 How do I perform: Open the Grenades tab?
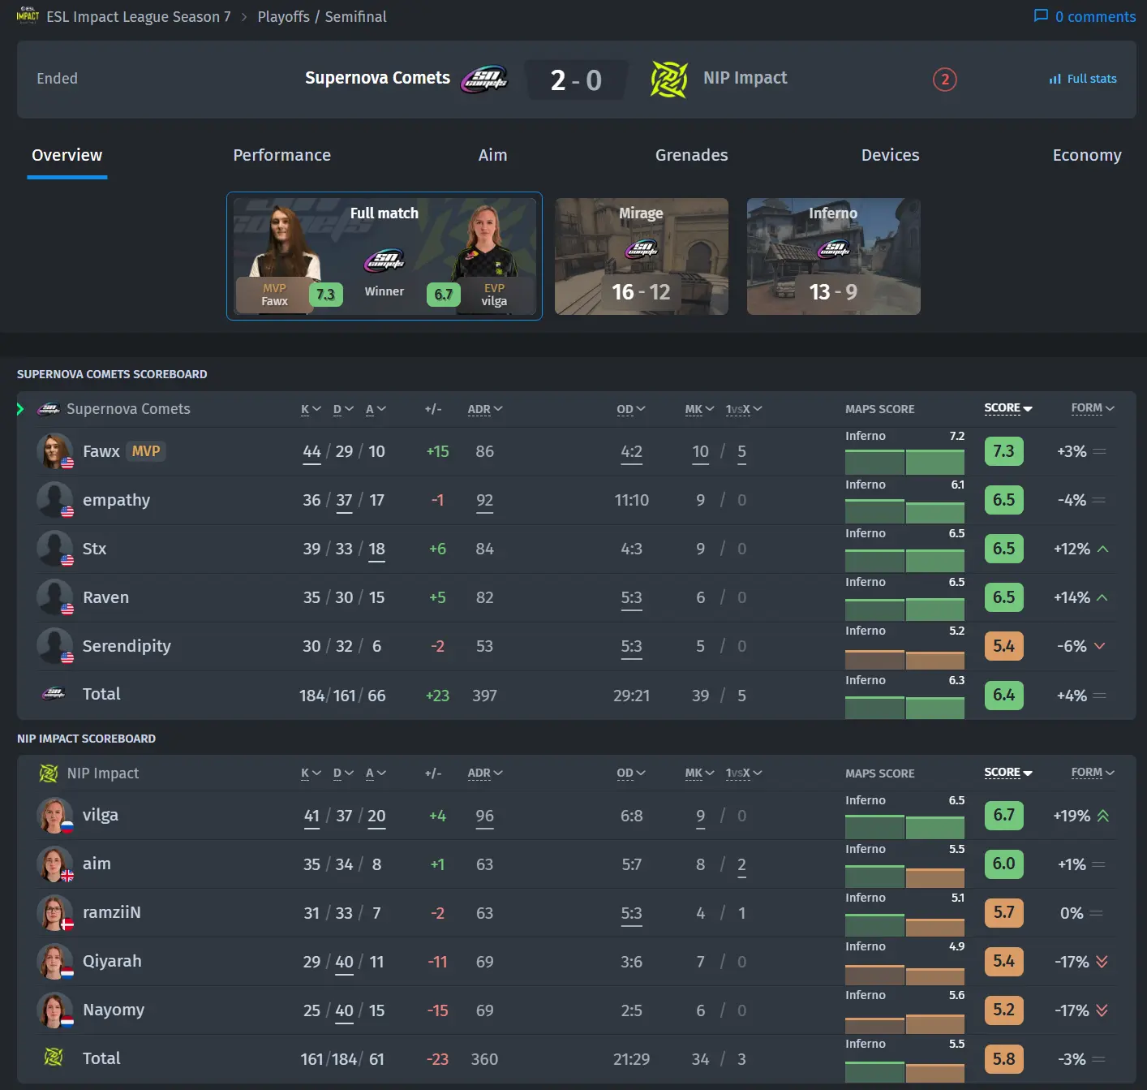[x=692, y=155]
